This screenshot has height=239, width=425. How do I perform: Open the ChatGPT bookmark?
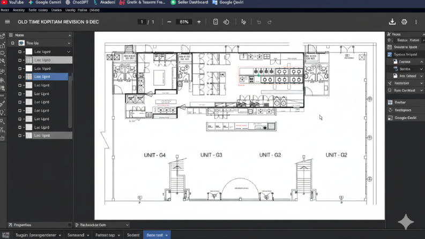click(77, 2)
